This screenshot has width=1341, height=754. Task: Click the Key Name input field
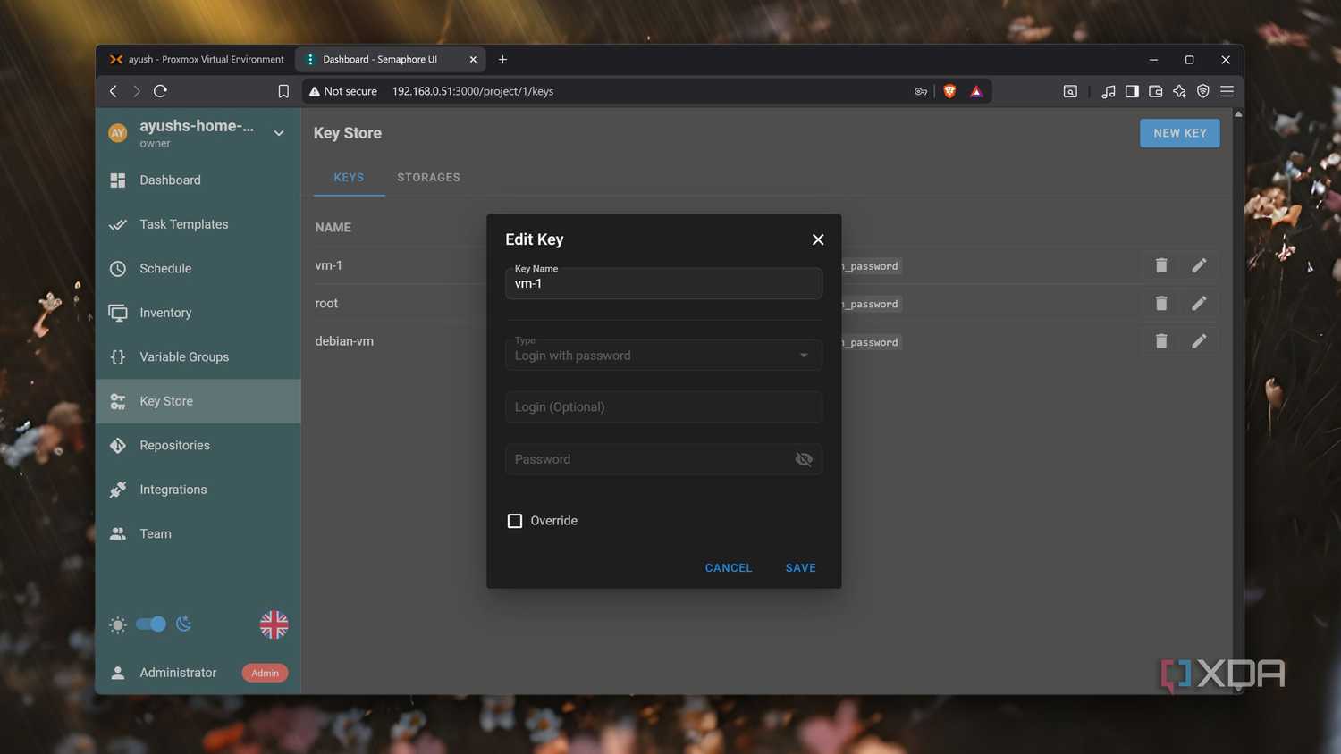(663, 283)
